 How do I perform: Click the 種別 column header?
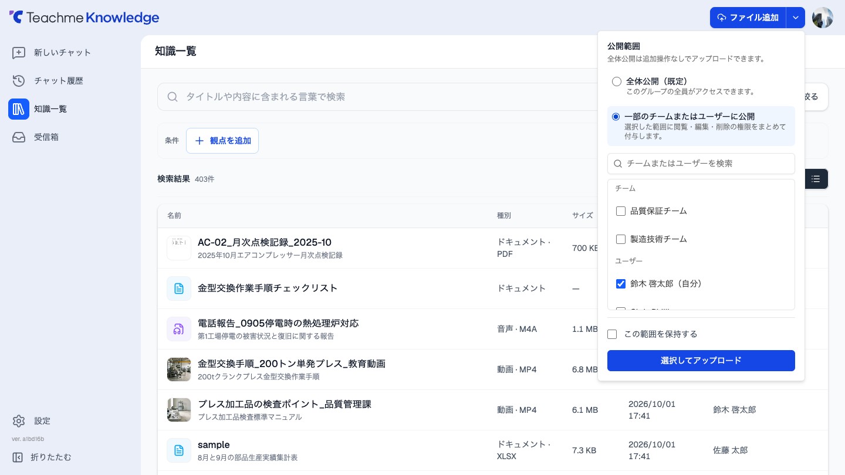(504, 216)
